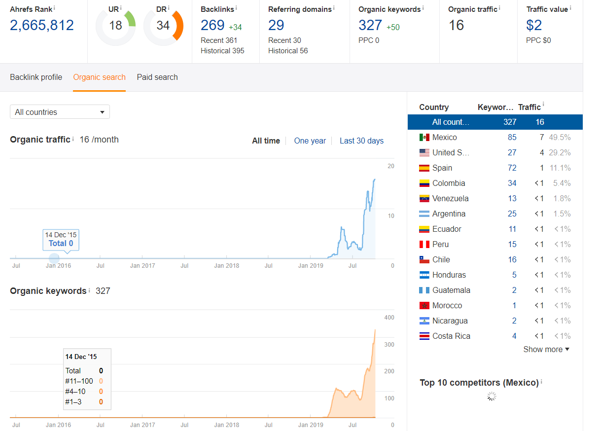Click the Mexico flag icon
The image size is (600, 431).
coord(424,137)
